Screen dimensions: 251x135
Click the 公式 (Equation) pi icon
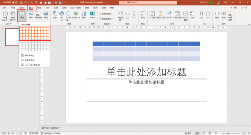pos(202,14)
